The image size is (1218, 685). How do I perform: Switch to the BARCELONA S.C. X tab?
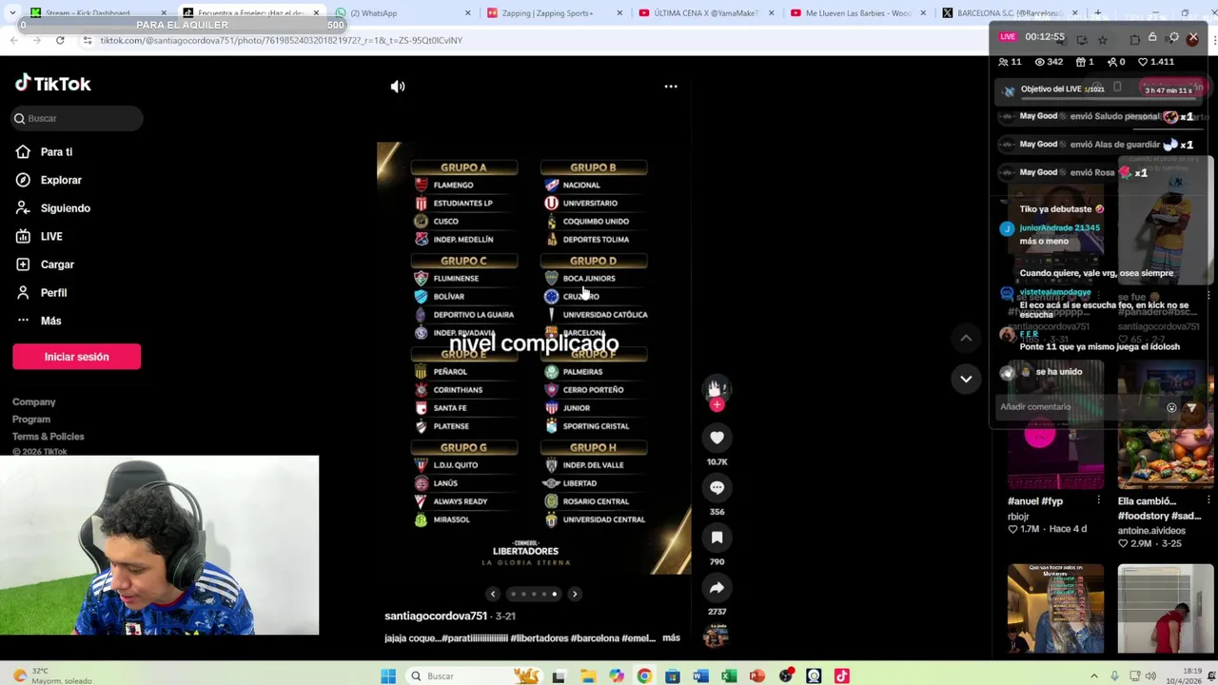coord(1008,13)
